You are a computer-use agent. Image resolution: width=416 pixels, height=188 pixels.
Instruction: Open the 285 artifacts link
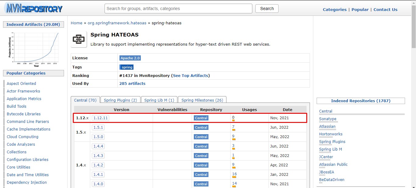132,83
